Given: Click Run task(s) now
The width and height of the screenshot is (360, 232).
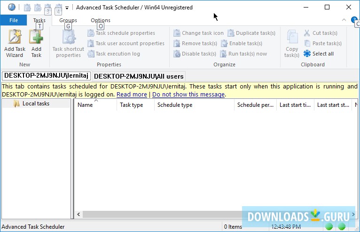Looking at the screenshot, I should pyautogui.click(x=243, y=54).
